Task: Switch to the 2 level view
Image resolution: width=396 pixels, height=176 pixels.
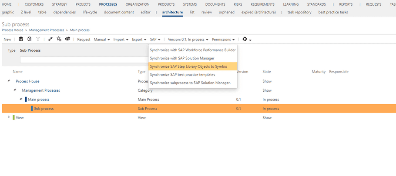Action: (26, 12)
